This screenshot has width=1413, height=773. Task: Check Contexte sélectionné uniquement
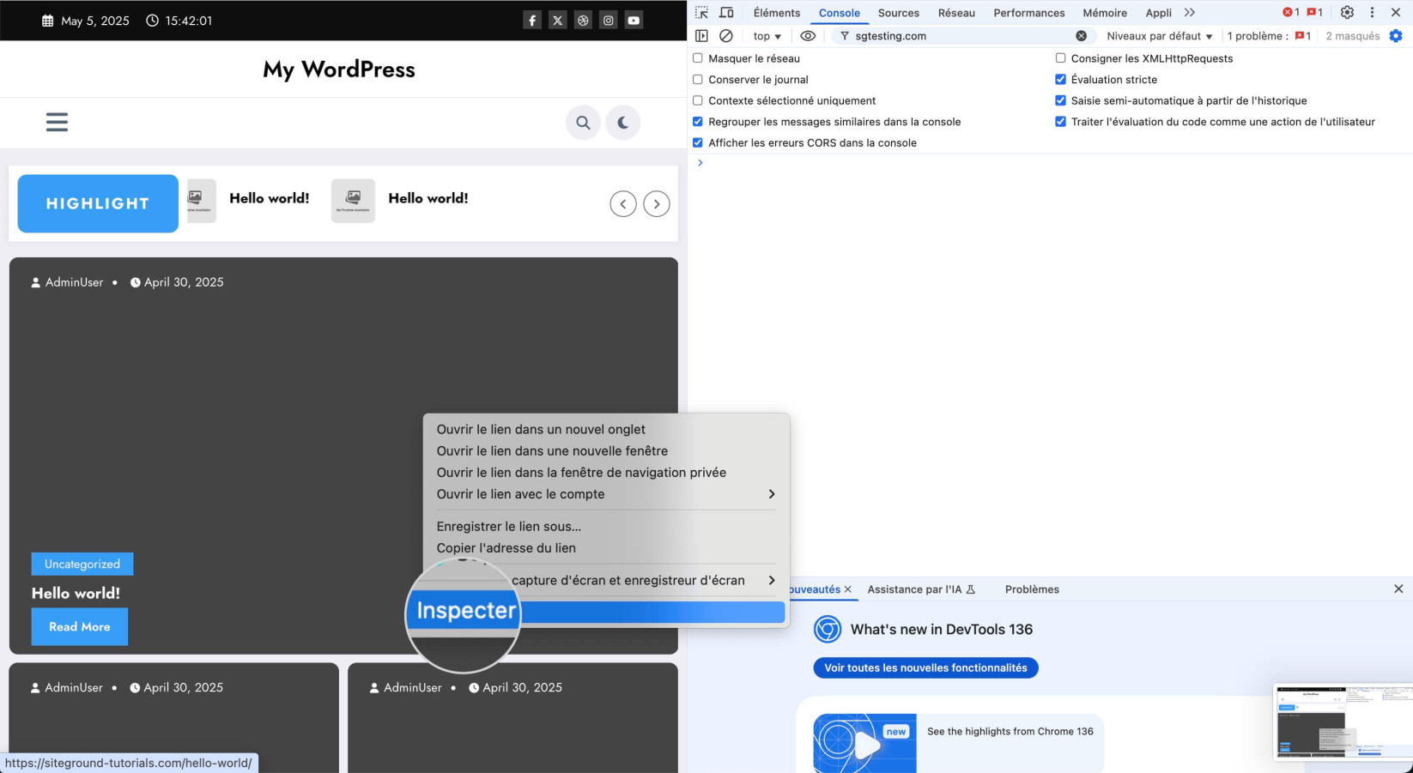tap(698, 100)
